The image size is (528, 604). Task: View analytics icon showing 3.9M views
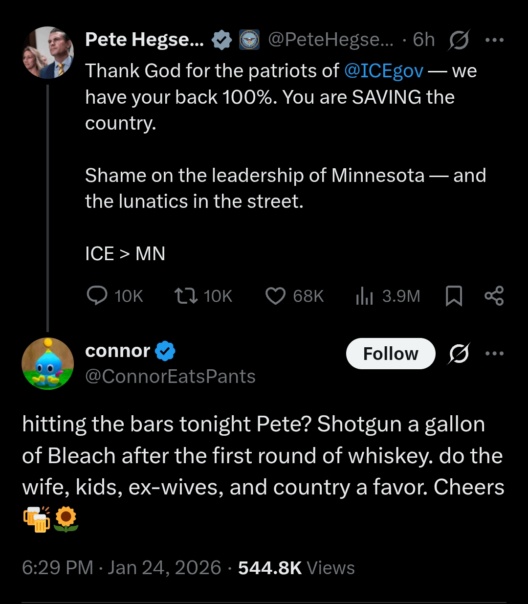(365, 296)
